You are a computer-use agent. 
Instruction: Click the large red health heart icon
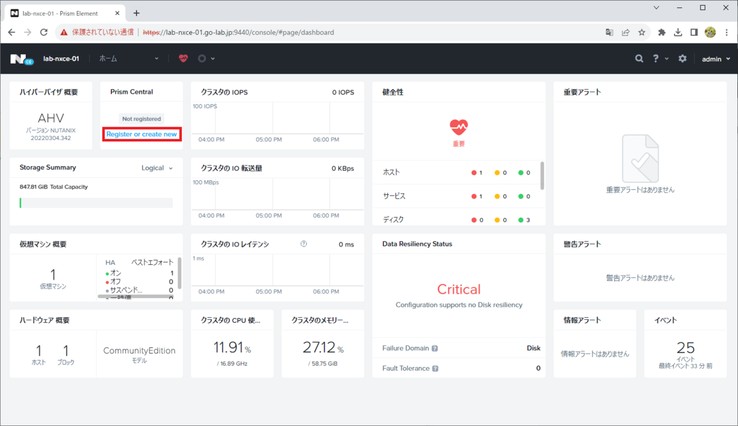tap(459, 127)
